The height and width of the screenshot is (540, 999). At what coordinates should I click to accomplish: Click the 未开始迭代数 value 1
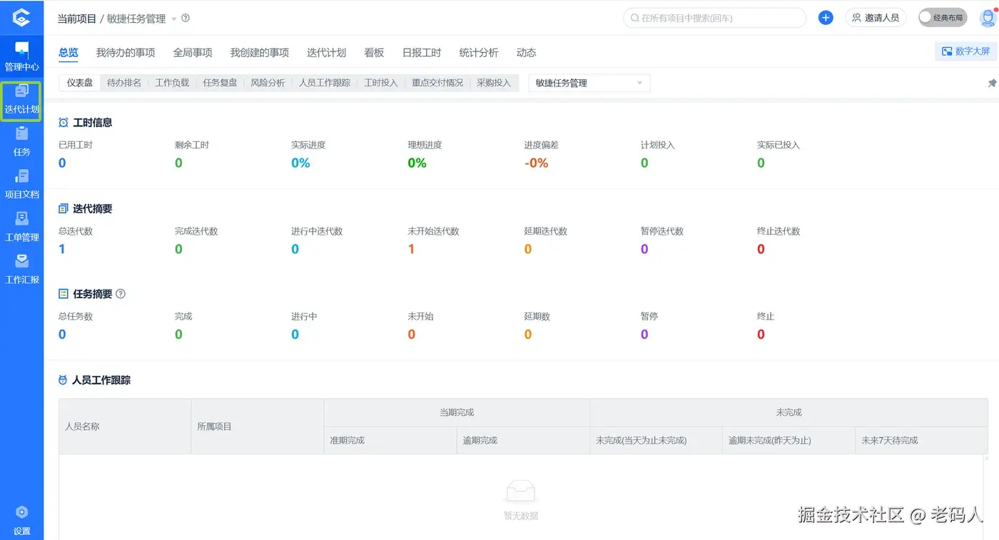pyautogui.click(x=411, y=249)
